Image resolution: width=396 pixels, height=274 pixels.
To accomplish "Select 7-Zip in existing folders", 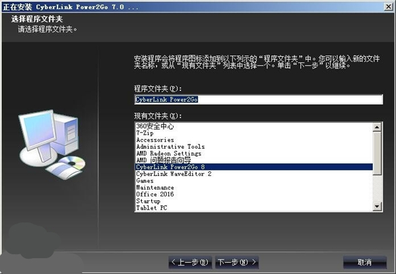I will 254,133.
